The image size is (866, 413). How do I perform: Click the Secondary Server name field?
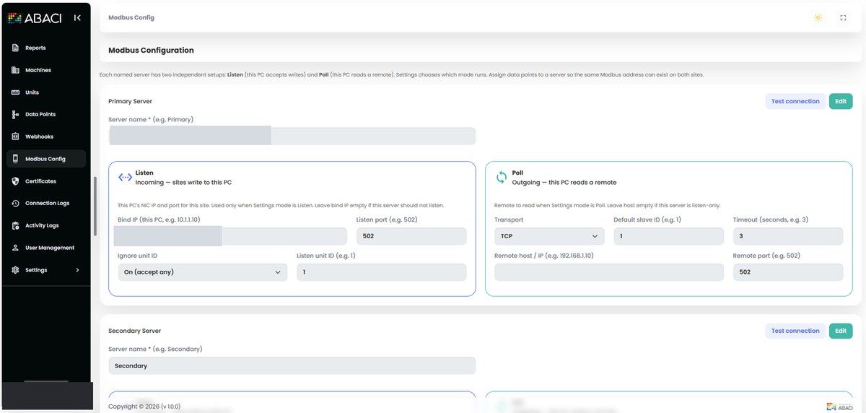tap(292, 365)
